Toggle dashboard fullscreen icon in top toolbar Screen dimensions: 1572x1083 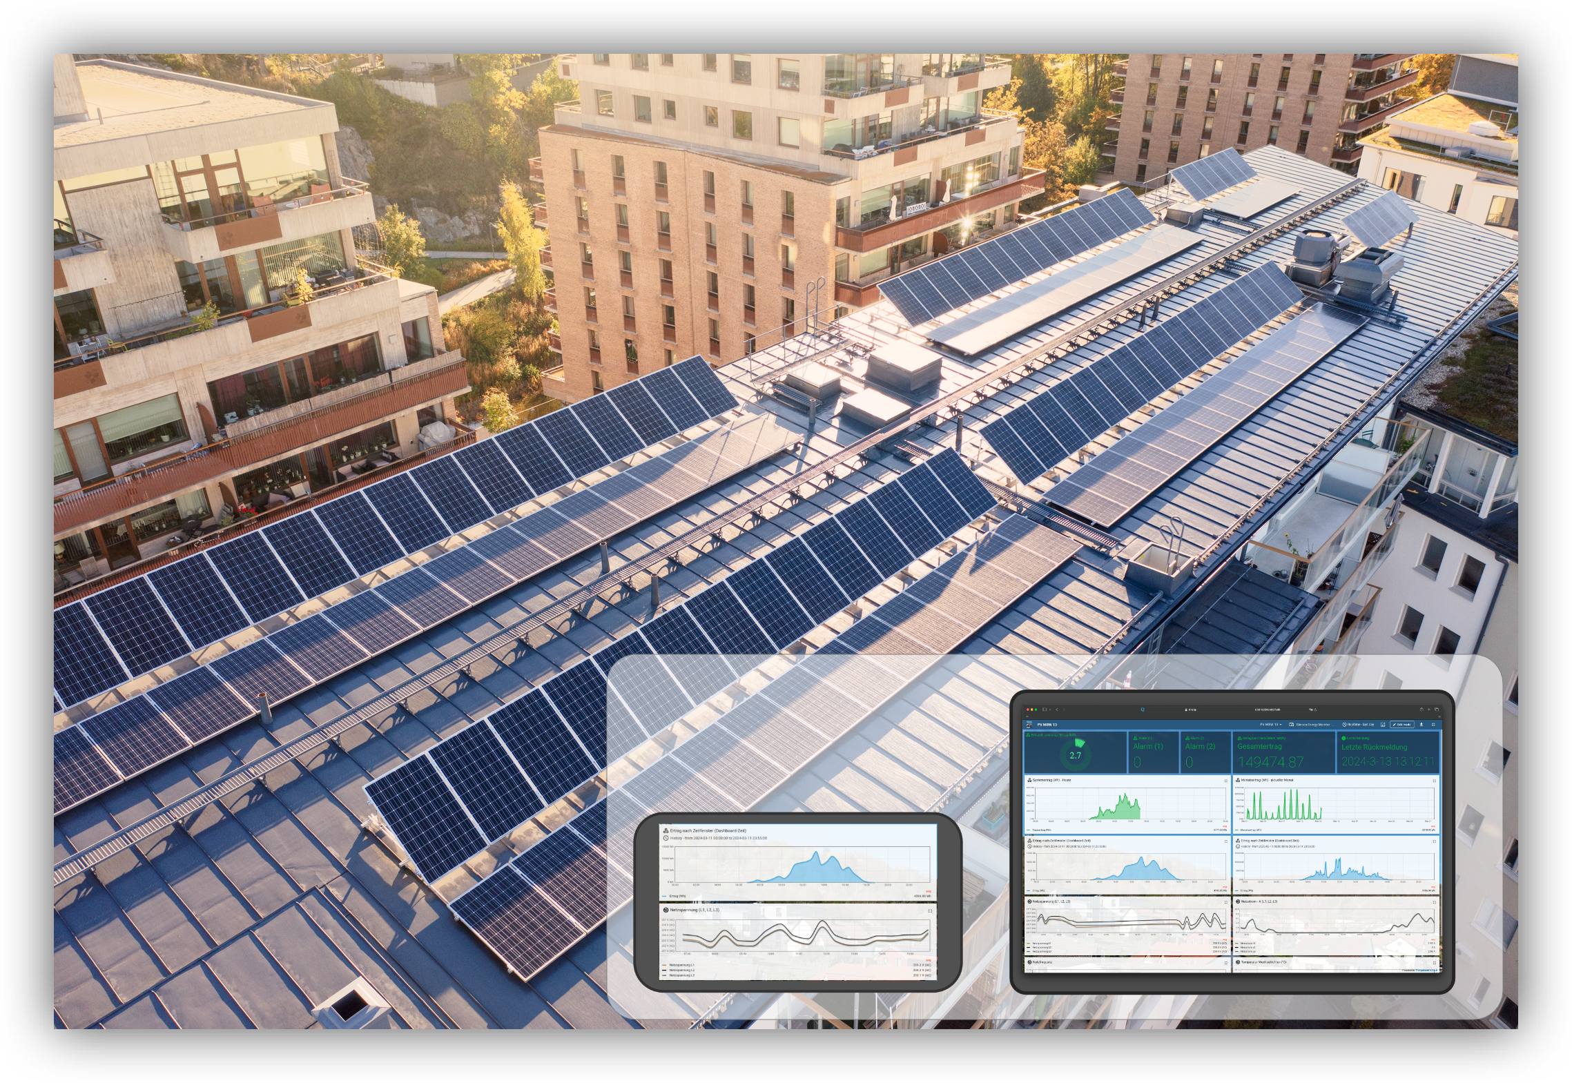(1433, 725)
